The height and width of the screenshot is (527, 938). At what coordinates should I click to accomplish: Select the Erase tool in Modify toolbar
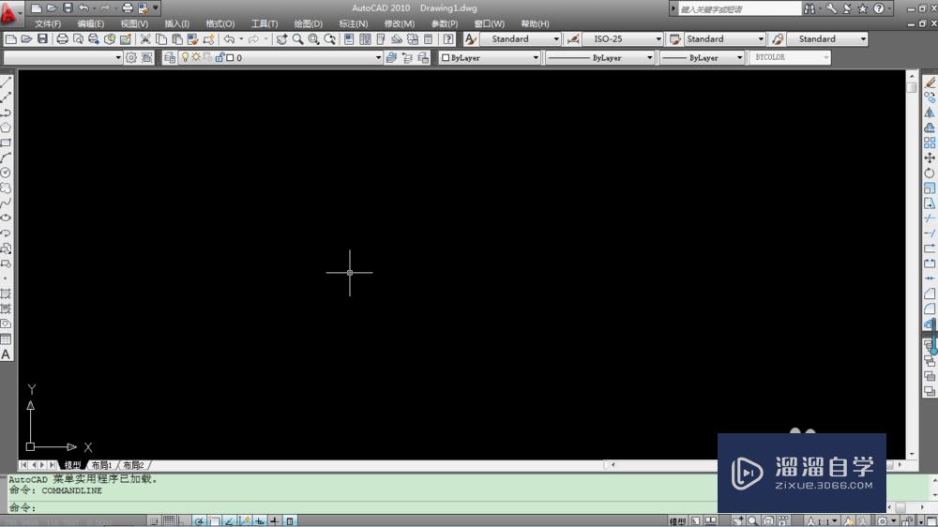click(929, 83)
